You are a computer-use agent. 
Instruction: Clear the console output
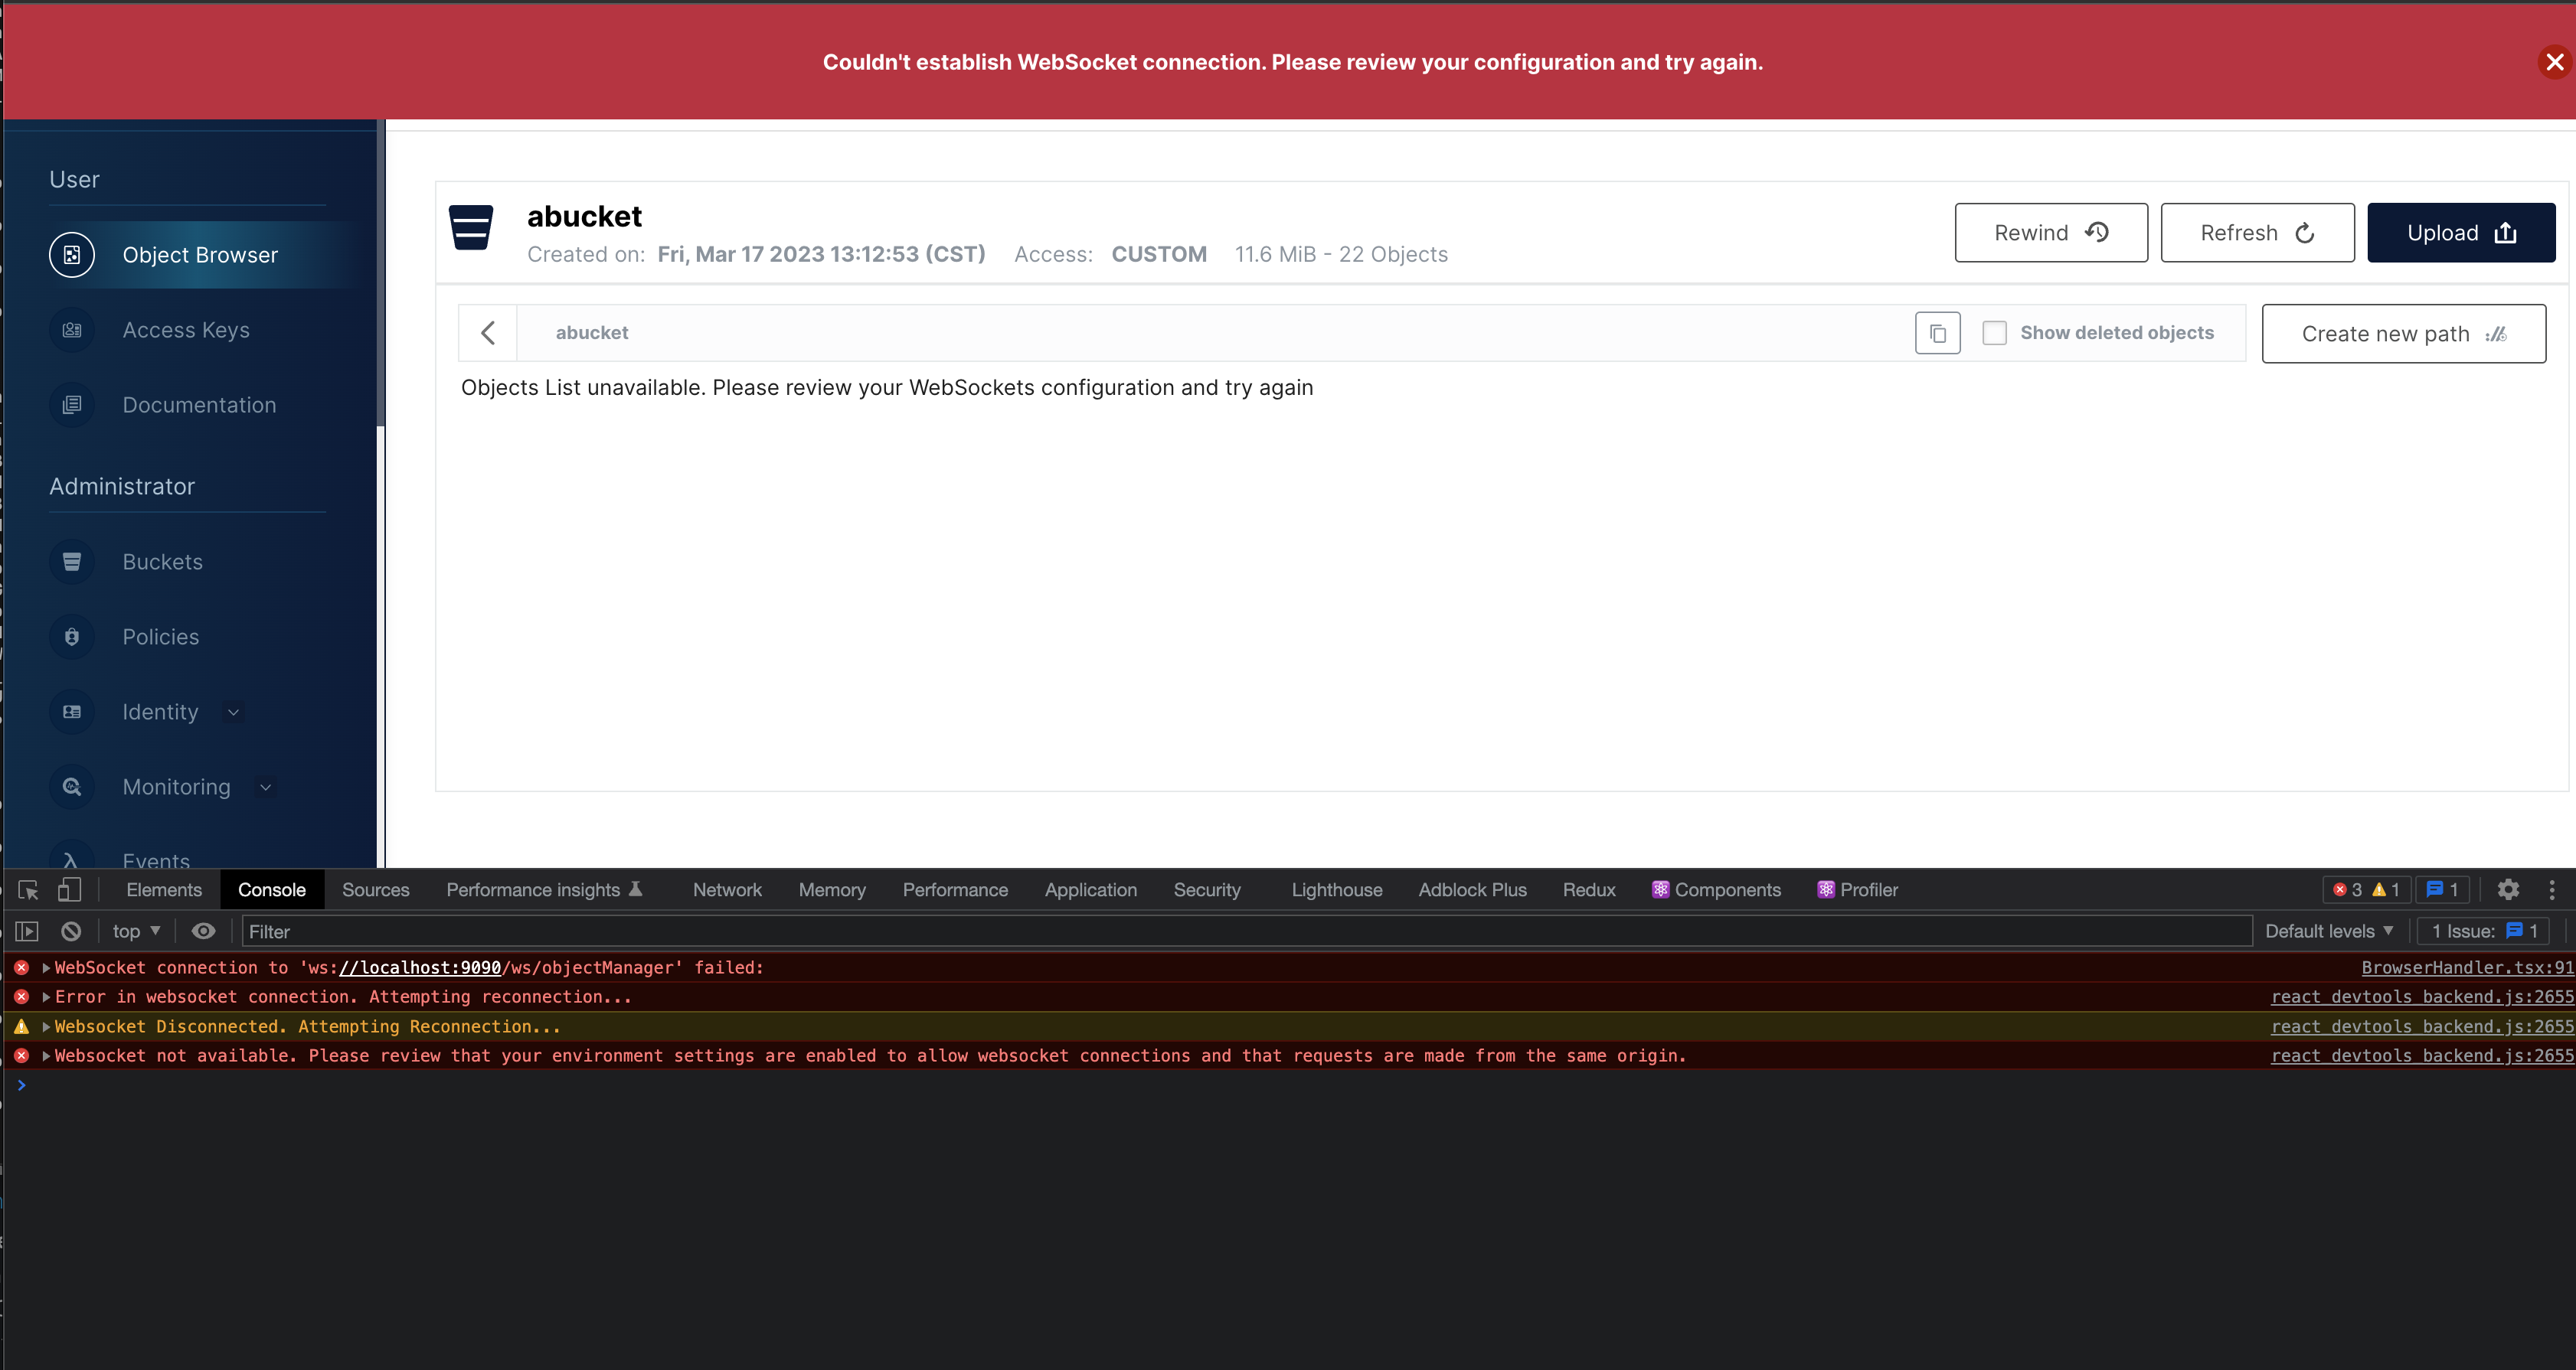(x=71, y=931)
